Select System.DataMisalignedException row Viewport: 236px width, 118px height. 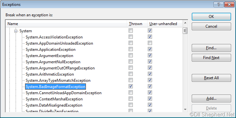click(54, 105)
